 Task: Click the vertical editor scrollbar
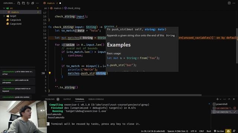(x=237, y=46)
